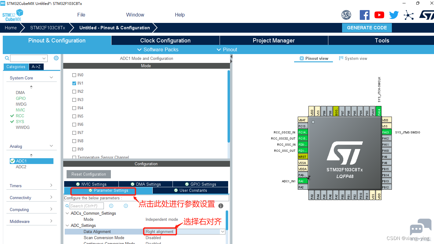Open the ST community network icon
The width and height of the screenshot is (434, 244).
click(409, 15)
